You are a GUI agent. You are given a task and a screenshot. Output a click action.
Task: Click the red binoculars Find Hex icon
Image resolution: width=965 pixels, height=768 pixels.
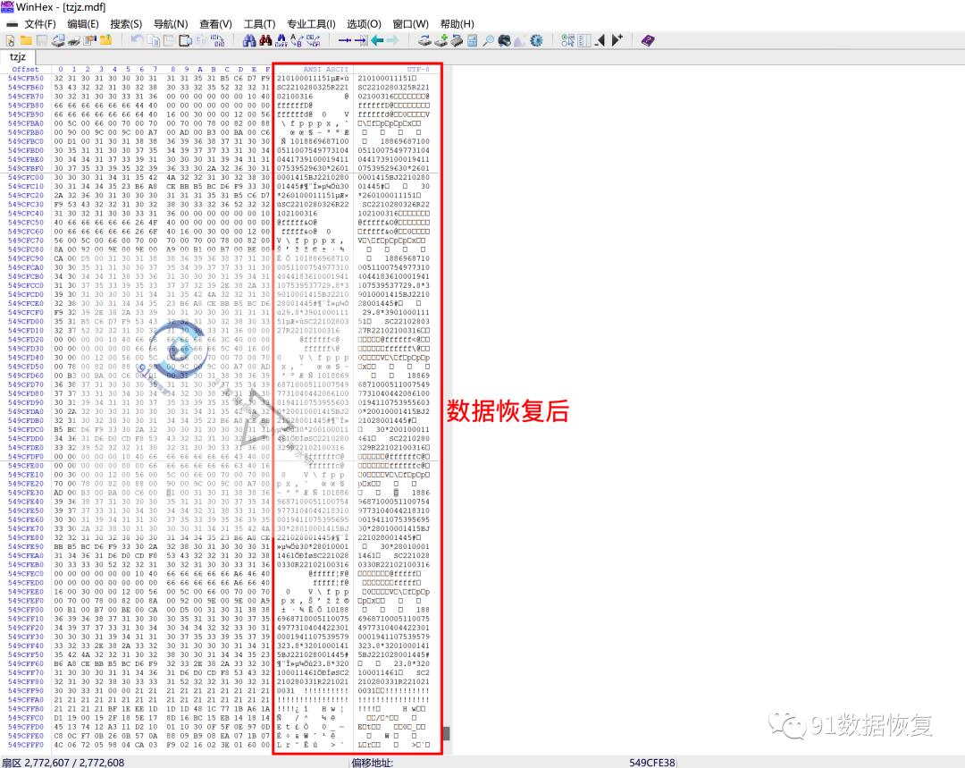pyautogui.click(x=265, y=40)
